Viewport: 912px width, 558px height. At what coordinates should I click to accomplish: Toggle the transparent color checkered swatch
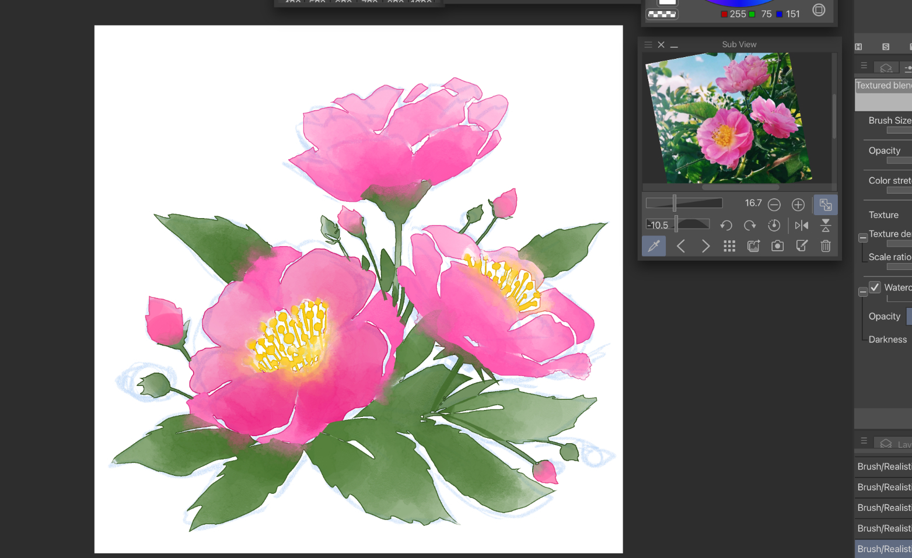pos(662,15)
